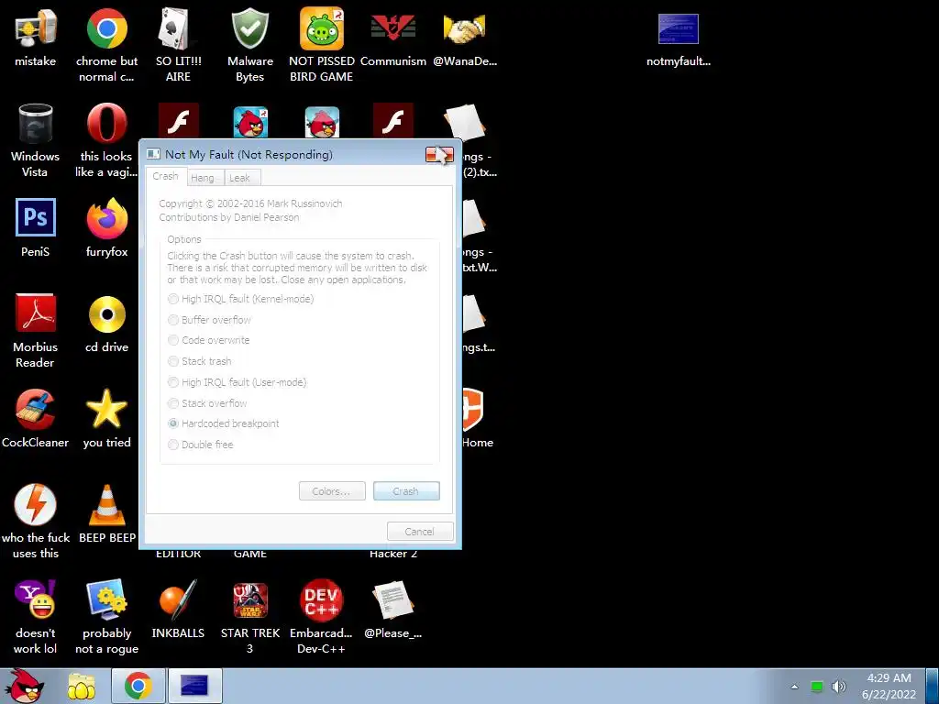The width and height of the screenshot is (939, 704).
Task: Select the Double free radio button
Action: click(201, 445)
